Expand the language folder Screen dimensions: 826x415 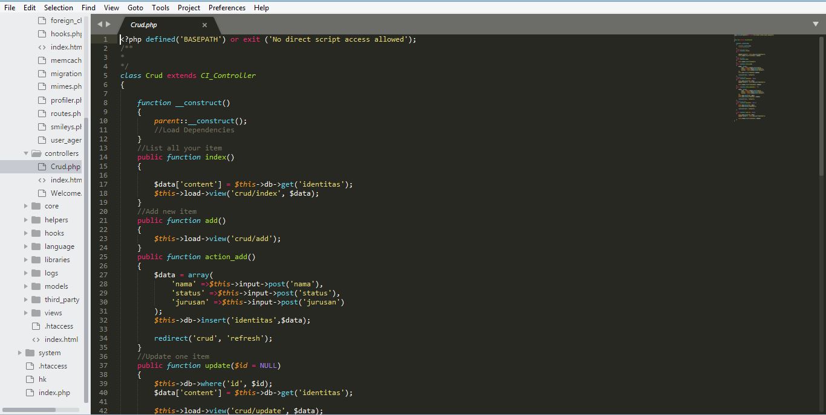(26, 246)
